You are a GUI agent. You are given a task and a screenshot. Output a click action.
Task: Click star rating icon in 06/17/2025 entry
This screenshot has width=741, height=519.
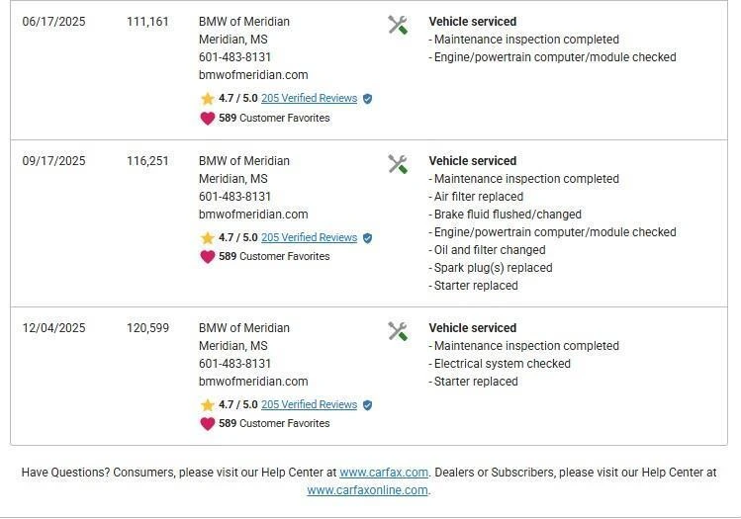coord(208,99)
